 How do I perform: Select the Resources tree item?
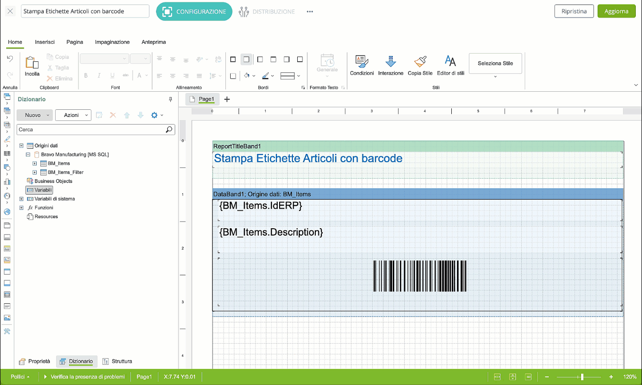click(x=42, y=216)
